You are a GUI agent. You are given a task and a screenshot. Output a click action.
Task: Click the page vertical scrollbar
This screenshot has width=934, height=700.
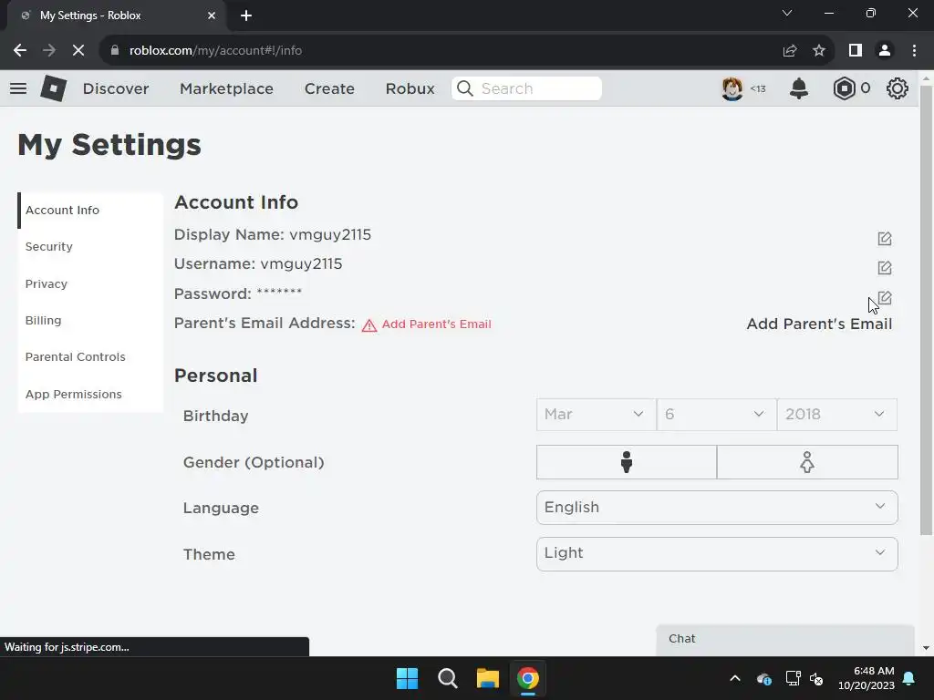926,310
